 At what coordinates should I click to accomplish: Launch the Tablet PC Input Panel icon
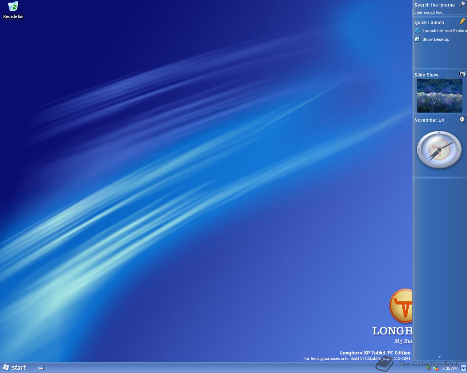(41, 368)
